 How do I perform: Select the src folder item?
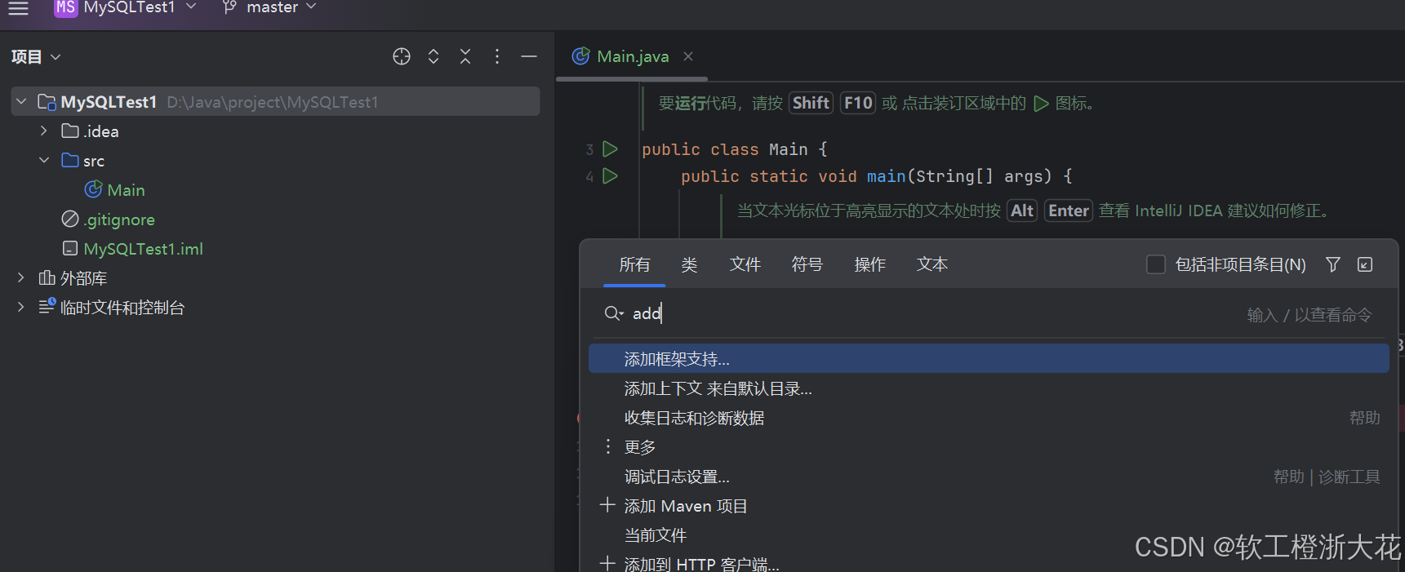pyautogui.click(x=94, y=161)
